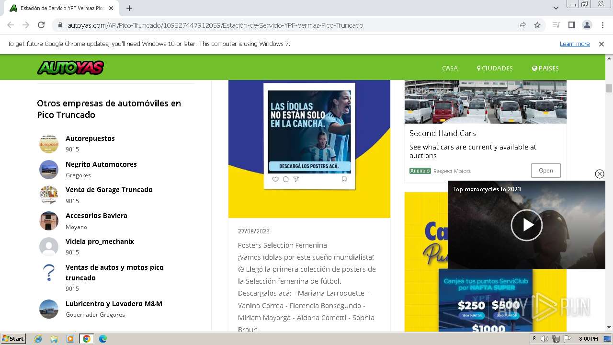Click the Posters Selección Femenina text
The width and height of the screenshot is (613, 345).
[x=283, y=245]
